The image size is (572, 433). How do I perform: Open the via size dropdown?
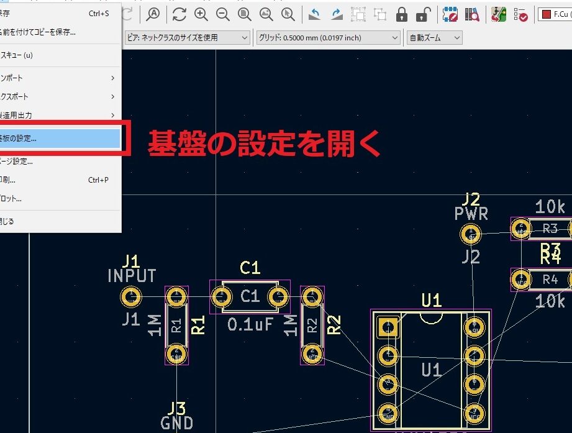[x=187, y=38]
